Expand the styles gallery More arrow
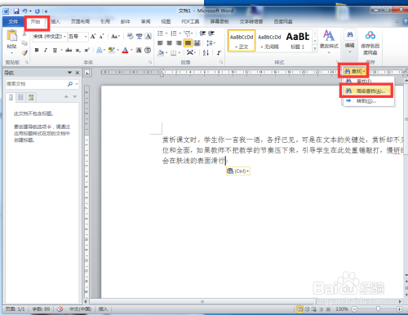This screenshot has width=408, height=315. [x=315, y=48]
